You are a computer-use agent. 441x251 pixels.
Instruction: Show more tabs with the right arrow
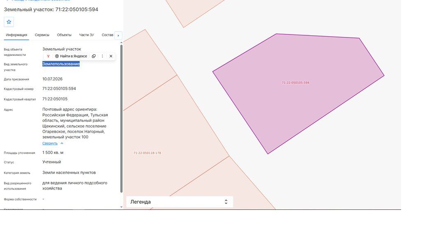point(118,35)
